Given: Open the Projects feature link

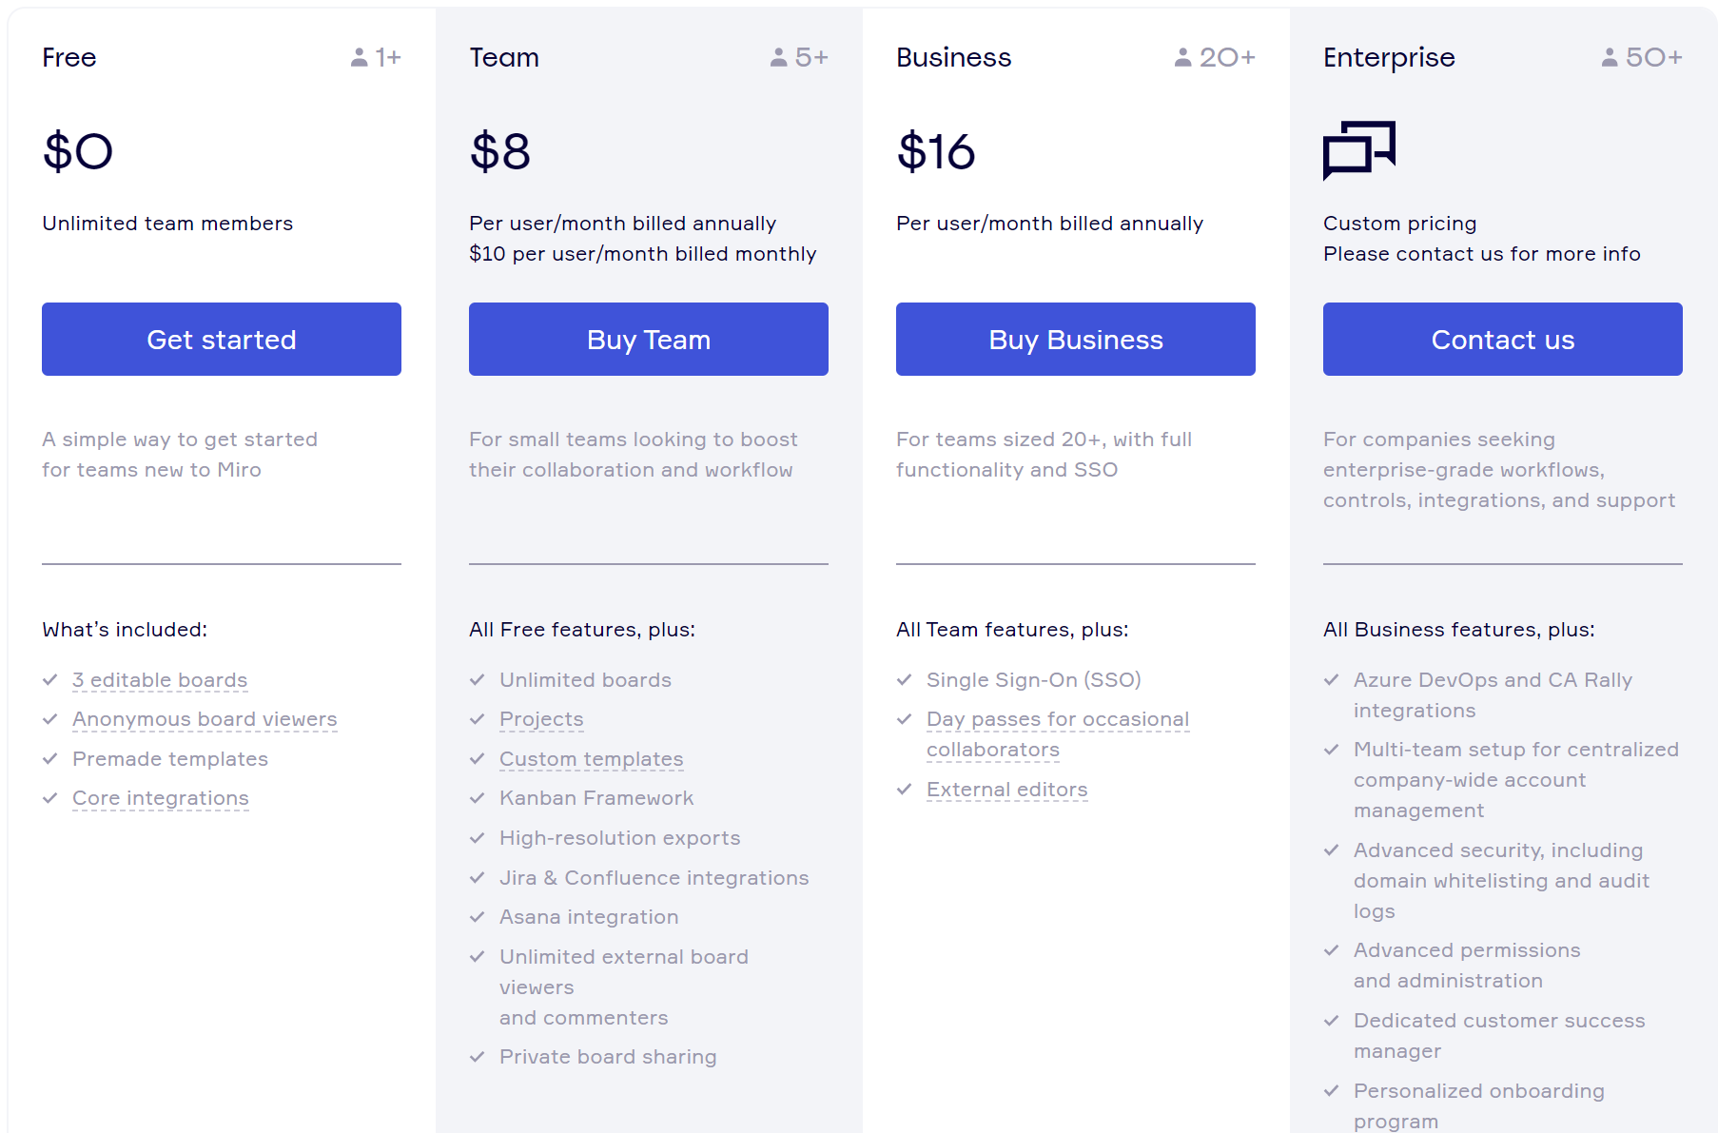Looking at the screenshot, I should [x=541, y=719].
